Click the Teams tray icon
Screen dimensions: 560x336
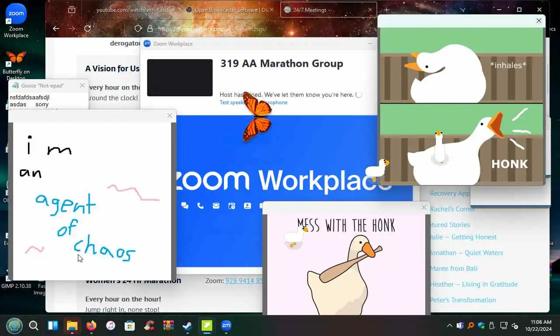tap(460, 325)
